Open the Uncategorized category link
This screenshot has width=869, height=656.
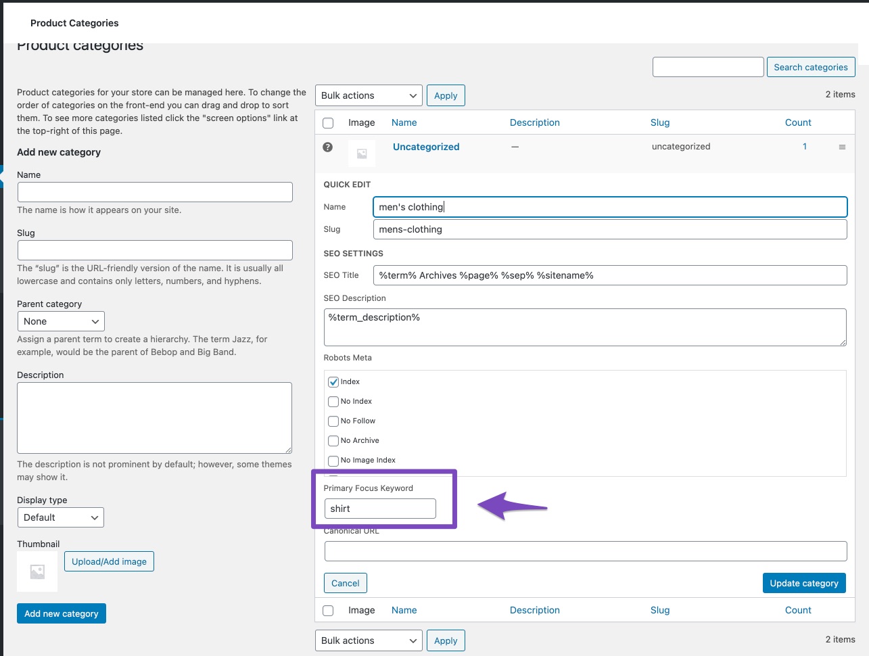pyautogui.click(x=426, y=147)
